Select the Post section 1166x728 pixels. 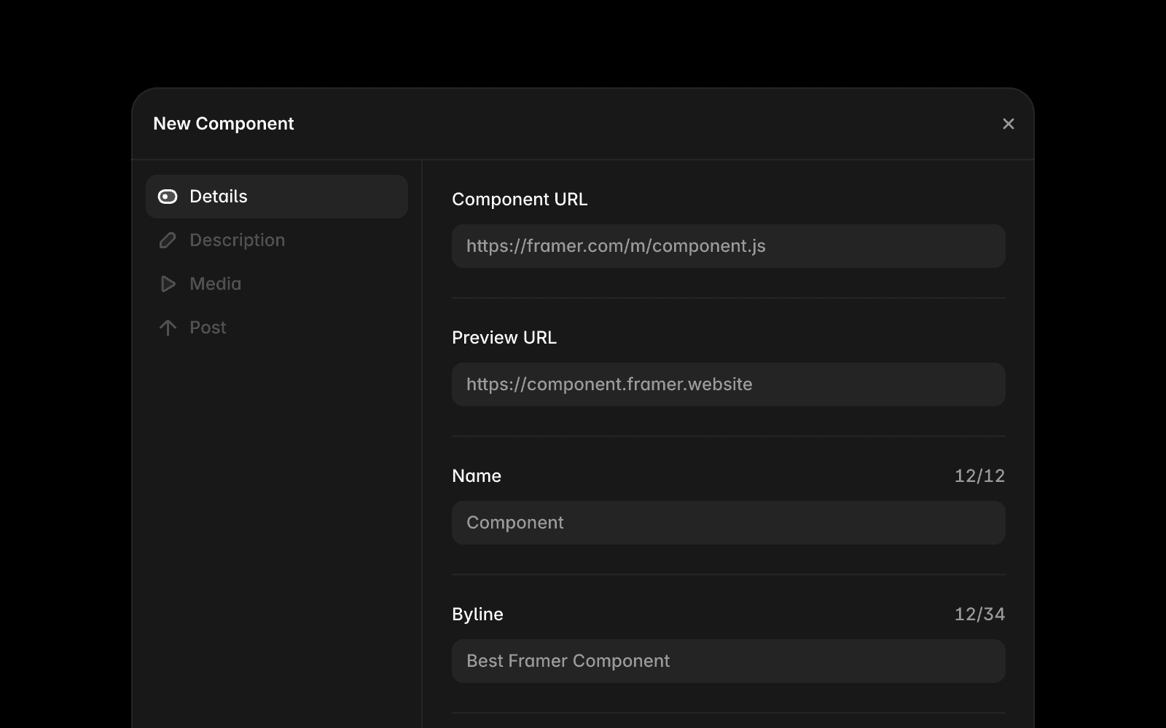[277, 328]
